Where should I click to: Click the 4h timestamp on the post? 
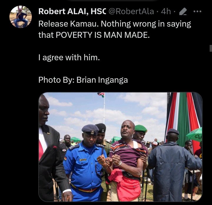166,11
